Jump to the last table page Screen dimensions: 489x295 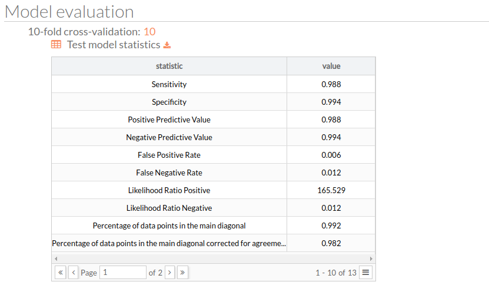[x=183, y=273]
